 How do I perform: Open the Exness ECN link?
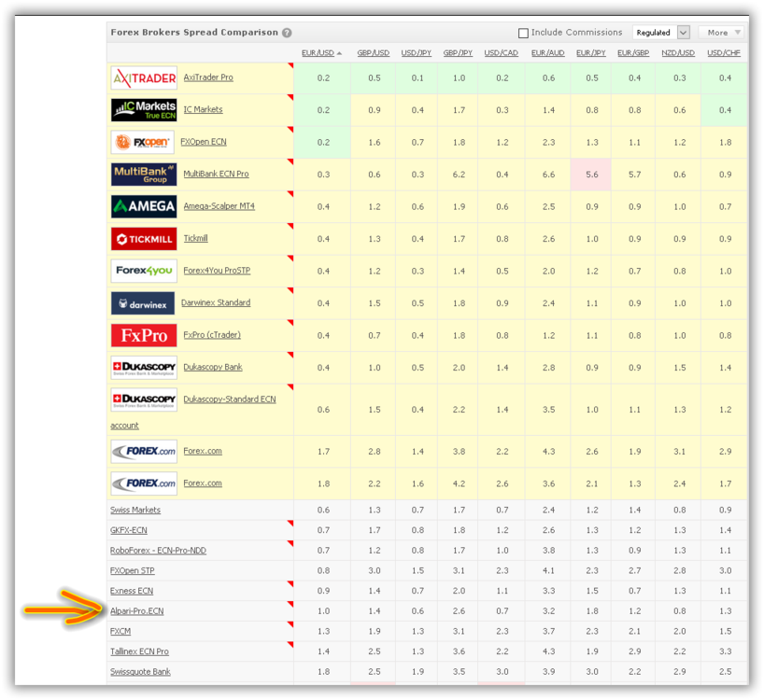pos(132,591)
